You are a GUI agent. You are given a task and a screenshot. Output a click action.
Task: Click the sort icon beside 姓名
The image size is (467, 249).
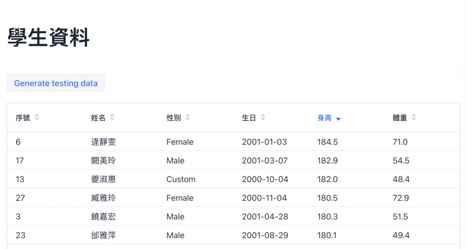(112, 118)
